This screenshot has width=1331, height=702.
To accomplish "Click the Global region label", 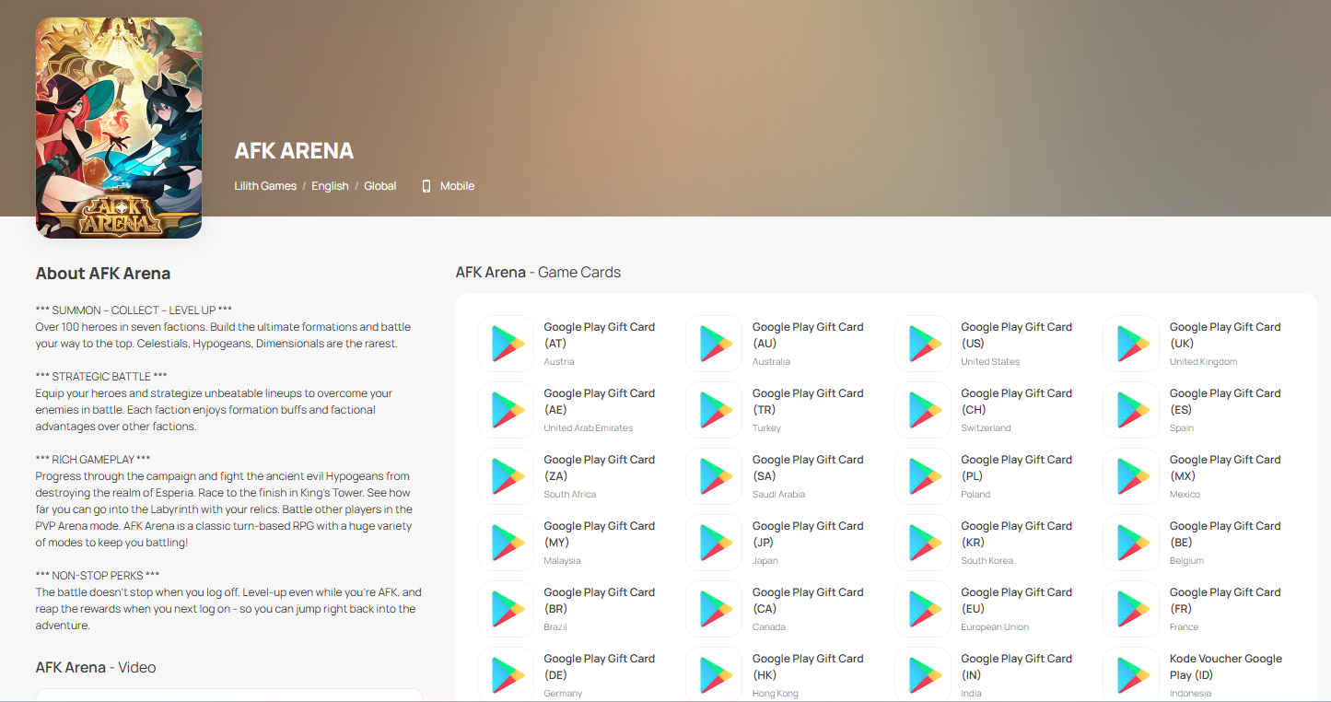I will (379, 186).
